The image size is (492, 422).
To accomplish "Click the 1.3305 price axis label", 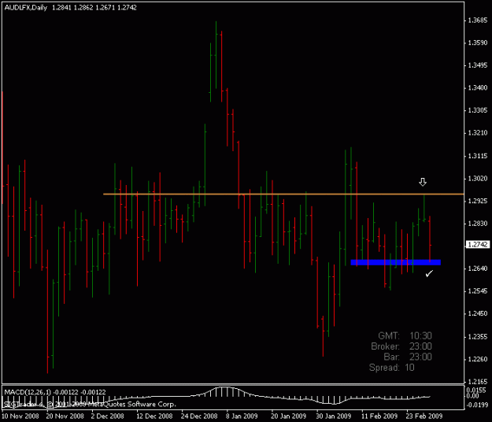I will (x=478, y=111).
